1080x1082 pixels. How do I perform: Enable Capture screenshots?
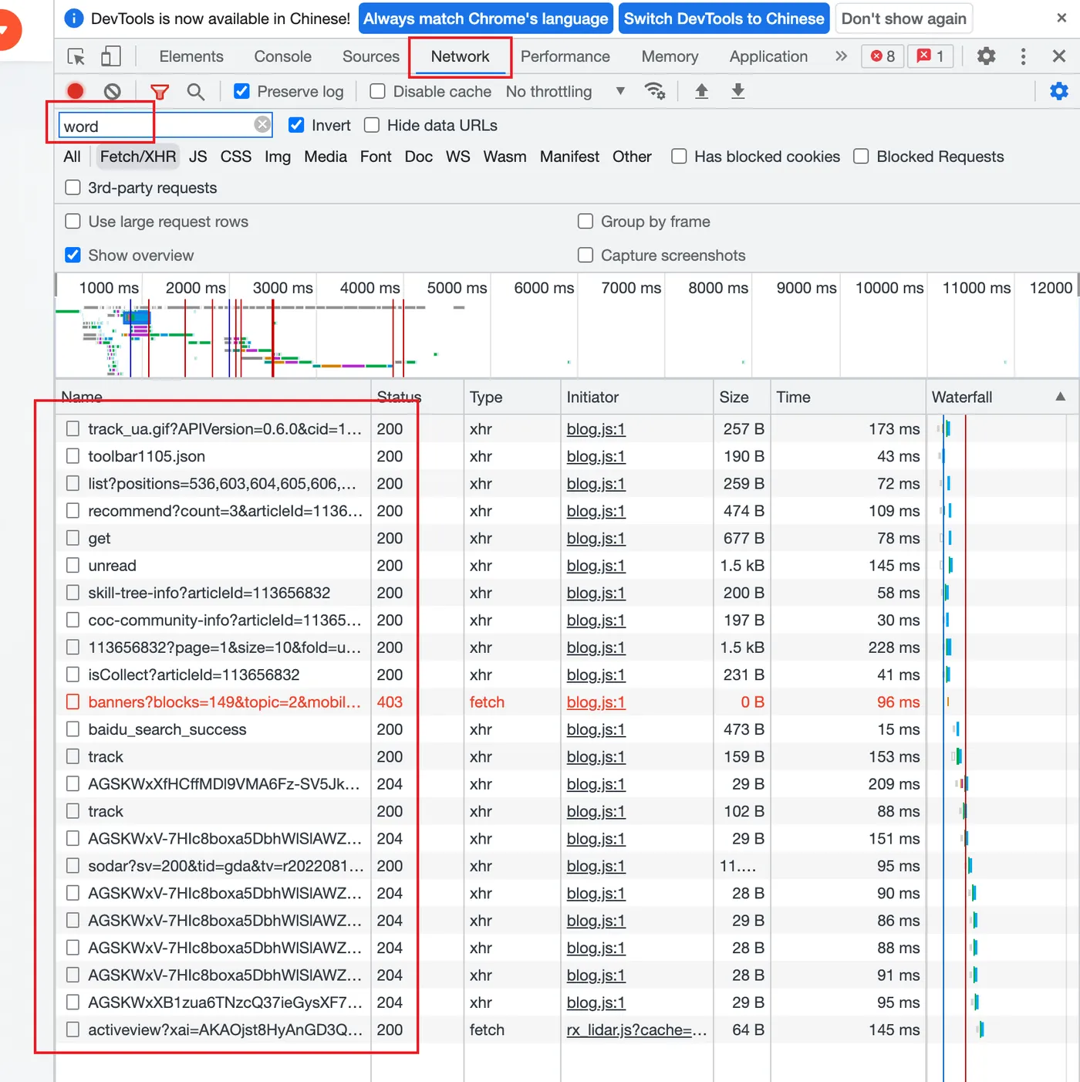click(x=586, y=255)
